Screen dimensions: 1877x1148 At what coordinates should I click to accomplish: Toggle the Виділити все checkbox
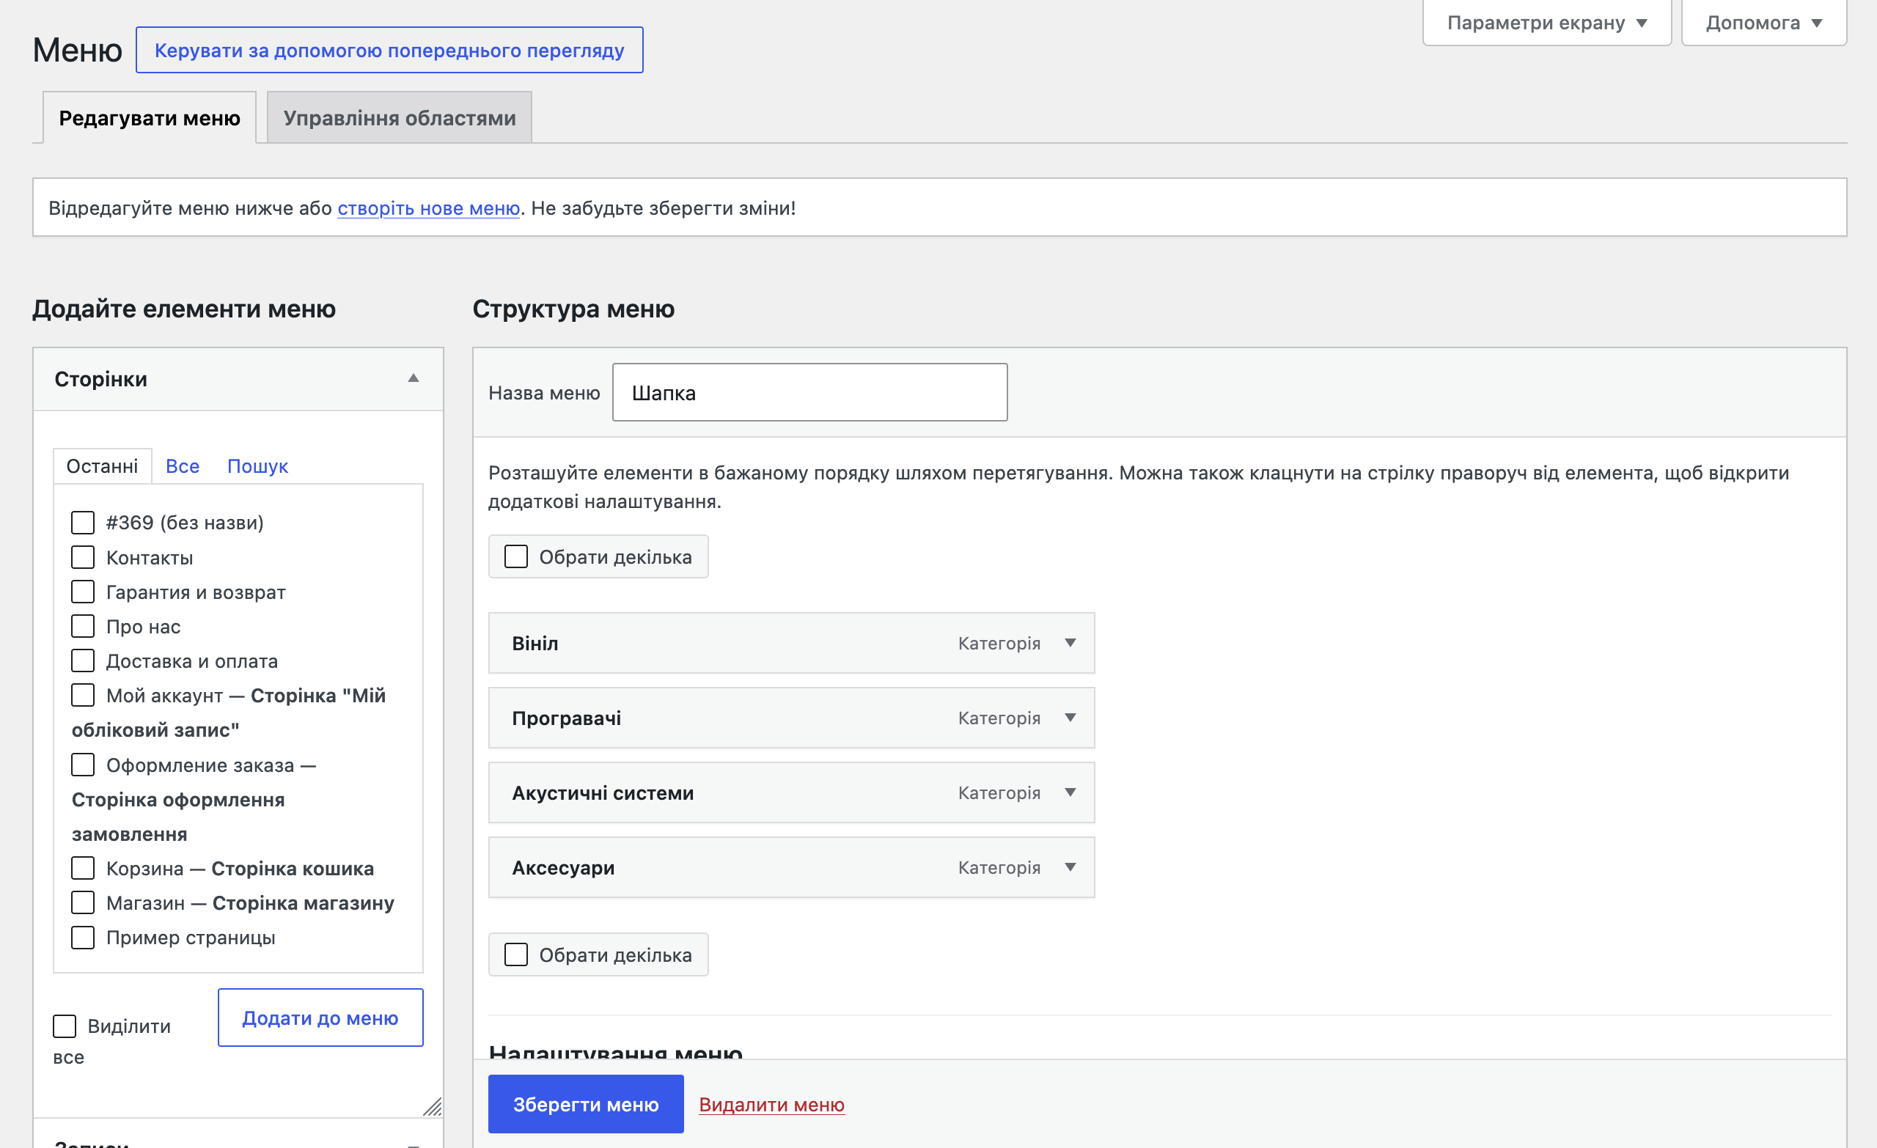(x=65, y=1026)
